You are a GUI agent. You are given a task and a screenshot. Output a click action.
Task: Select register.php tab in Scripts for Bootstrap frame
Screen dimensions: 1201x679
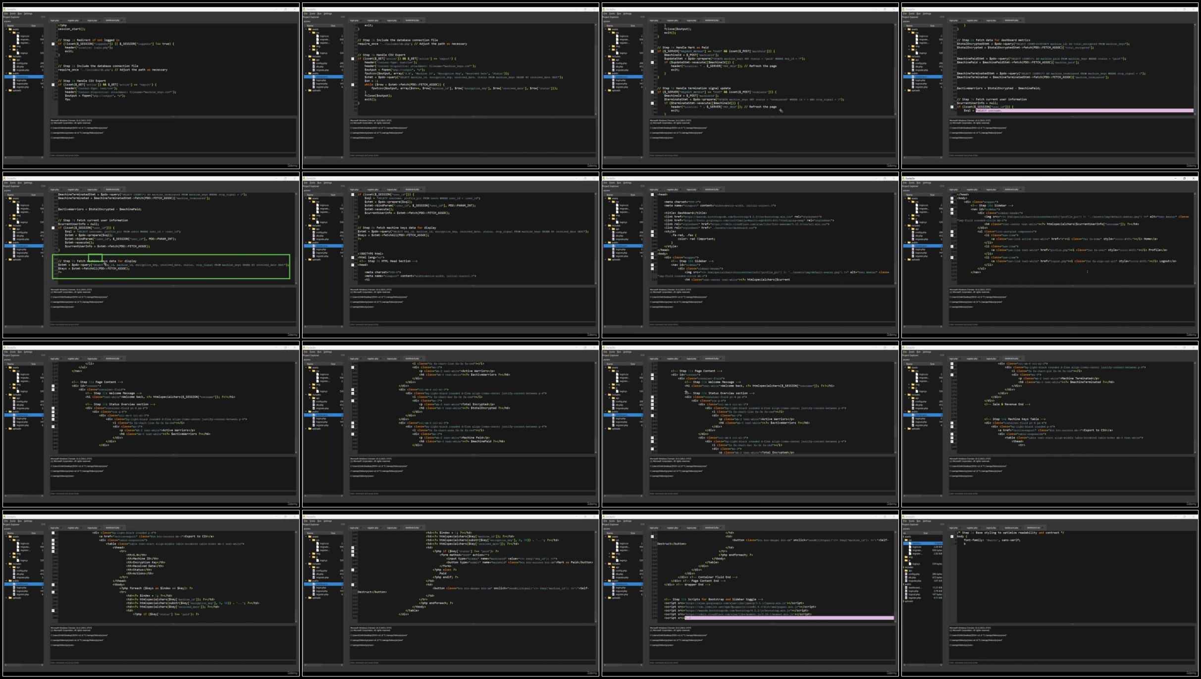point(672,528)
